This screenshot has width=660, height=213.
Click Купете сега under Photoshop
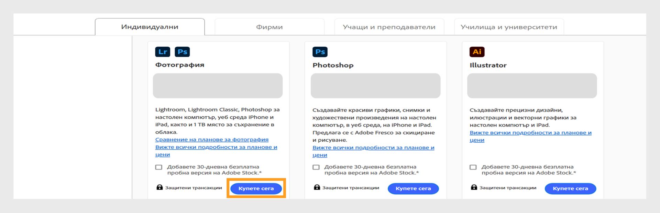(413, 189)
